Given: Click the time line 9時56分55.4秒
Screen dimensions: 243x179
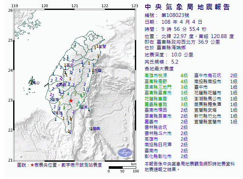Looking at the screenshot, I should point(176,29).
